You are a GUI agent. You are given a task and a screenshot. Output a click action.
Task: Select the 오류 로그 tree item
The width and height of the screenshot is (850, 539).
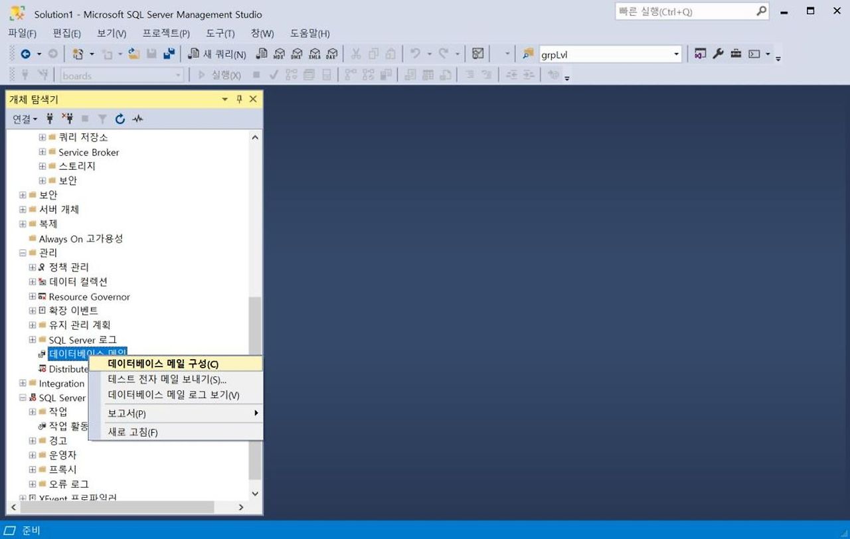click(69, 484)
